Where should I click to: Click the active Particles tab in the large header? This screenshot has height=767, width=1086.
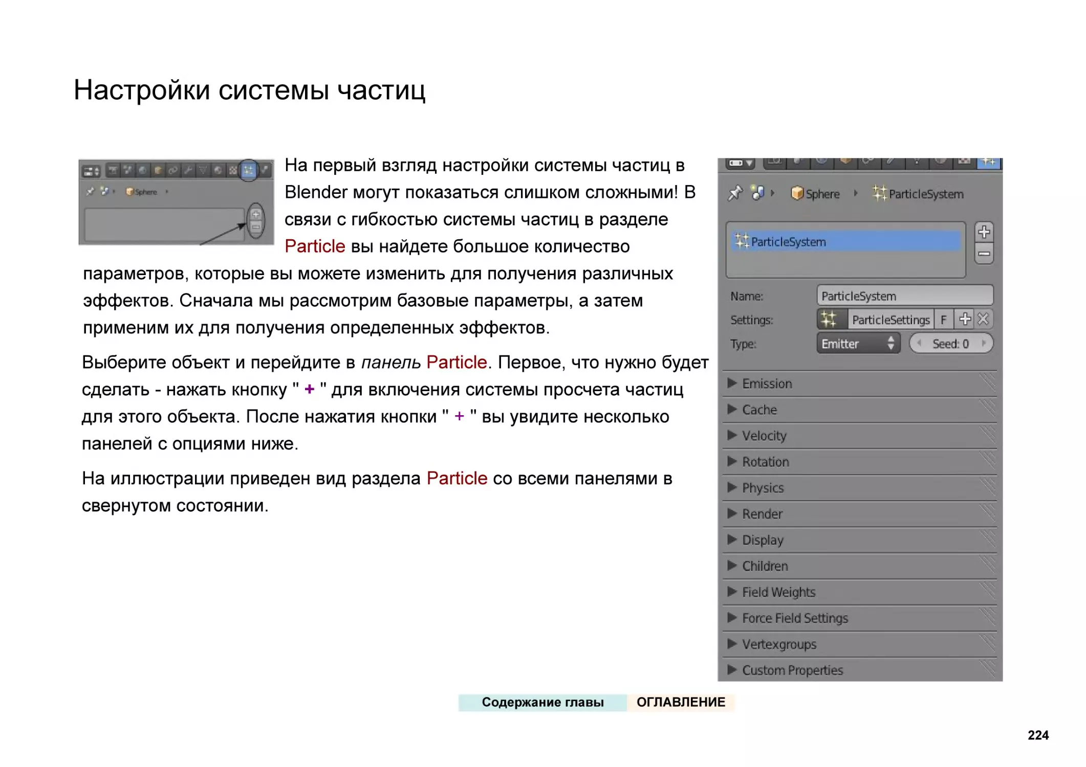click(x=989, y=163)
